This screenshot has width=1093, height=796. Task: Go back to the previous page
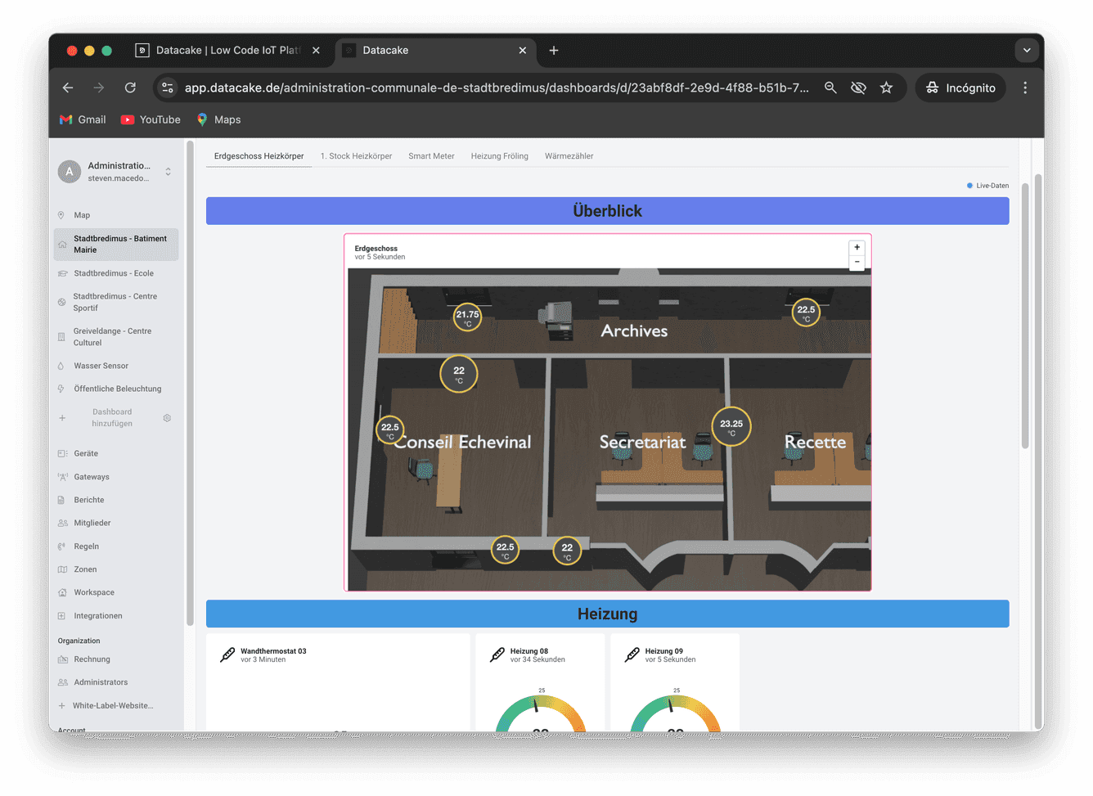(x=68, y=88)
